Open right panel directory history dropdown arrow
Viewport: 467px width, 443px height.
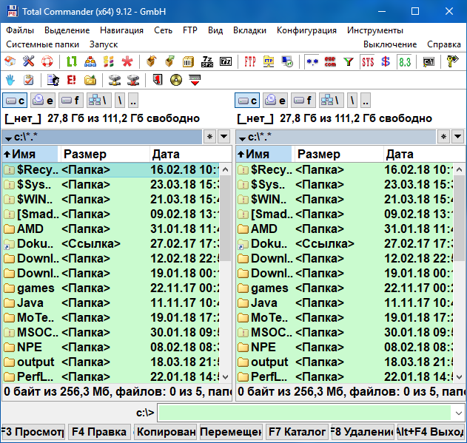457,137
